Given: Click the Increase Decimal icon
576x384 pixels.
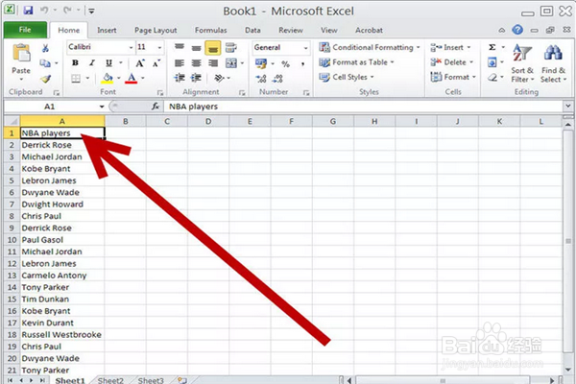Looking at the screenshot, I should pos(261,79).
